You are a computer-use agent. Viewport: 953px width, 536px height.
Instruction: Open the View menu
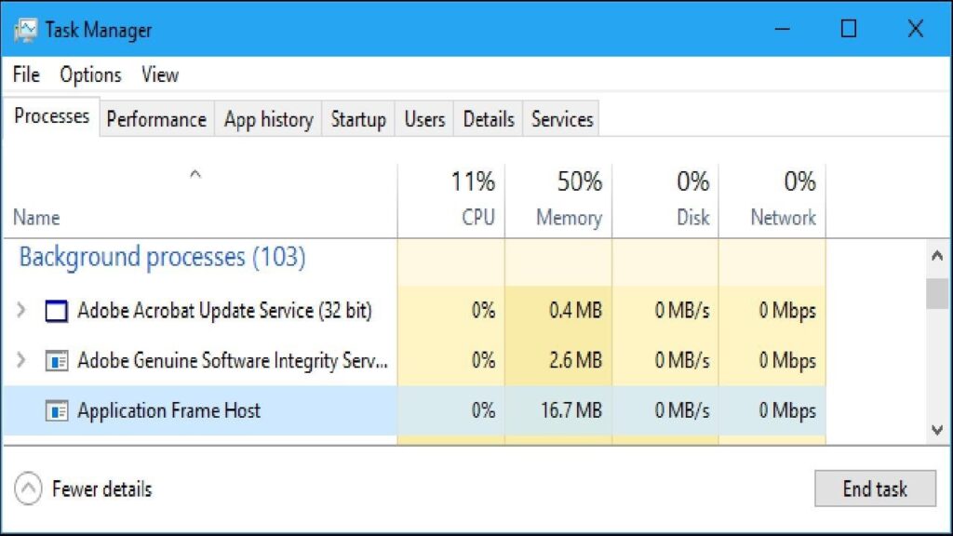[x=159, y=74]
